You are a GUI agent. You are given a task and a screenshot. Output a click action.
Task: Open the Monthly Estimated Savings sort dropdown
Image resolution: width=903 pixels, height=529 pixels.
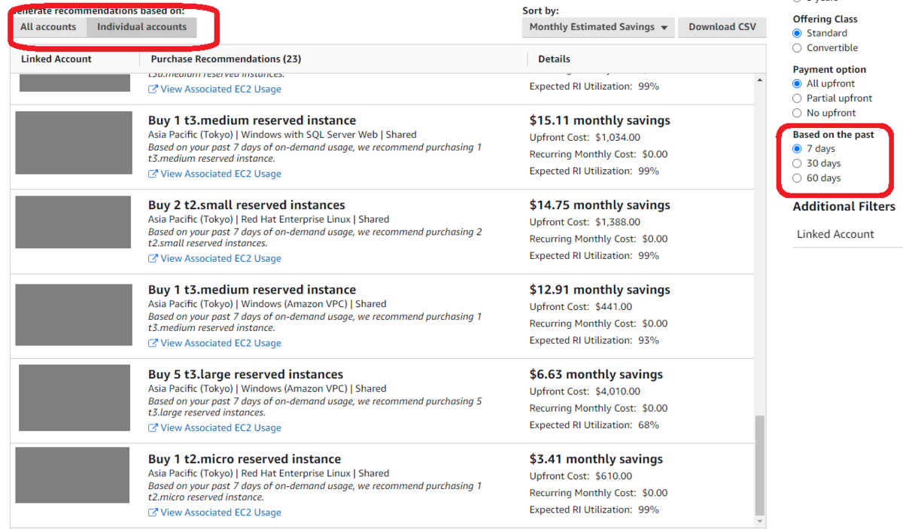coord(598,27)
